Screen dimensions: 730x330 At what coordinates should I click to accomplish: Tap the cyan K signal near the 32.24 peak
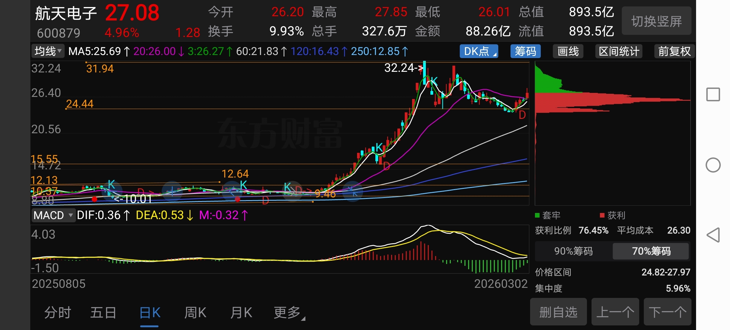(x=434, y=81)
